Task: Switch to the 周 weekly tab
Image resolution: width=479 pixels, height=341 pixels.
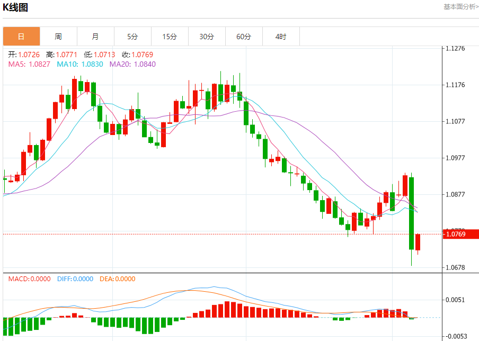Action: tap(58, 37)
